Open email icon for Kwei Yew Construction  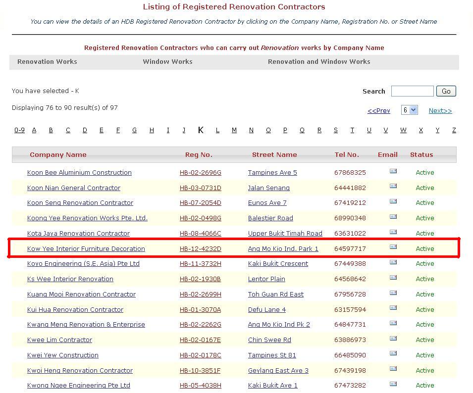point(393,353)
